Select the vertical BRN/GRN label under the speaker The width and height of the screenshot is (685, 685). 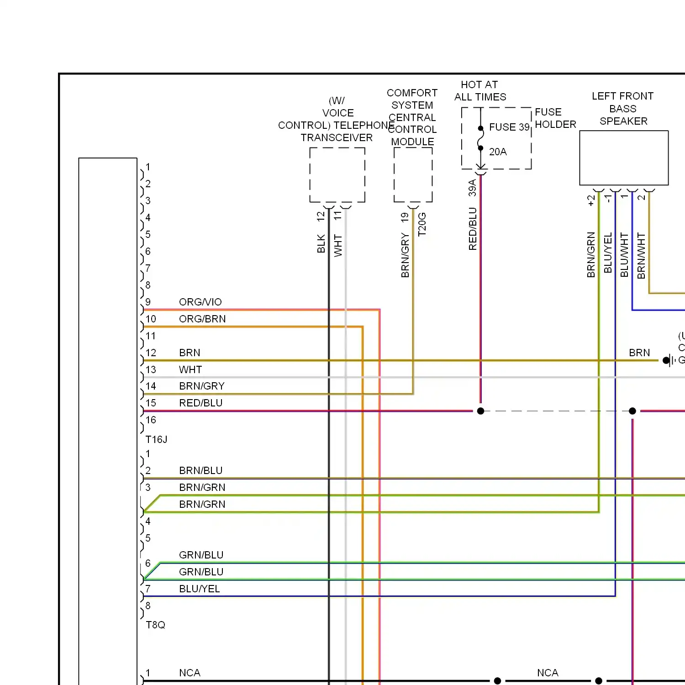591,255
